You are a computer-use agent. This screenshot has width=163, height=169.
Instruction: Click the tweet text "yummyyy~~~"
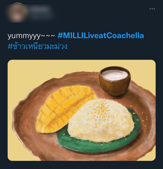click(x=31, y=36)
